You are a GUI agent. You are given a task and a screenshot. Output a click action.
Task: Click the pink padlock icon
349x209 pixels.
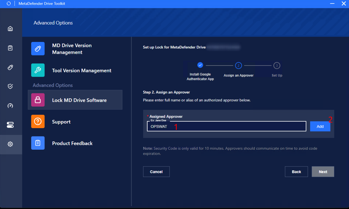click(38, 100)
